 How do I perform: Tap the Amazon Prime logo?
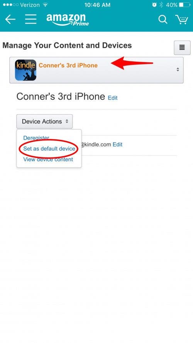68,20
